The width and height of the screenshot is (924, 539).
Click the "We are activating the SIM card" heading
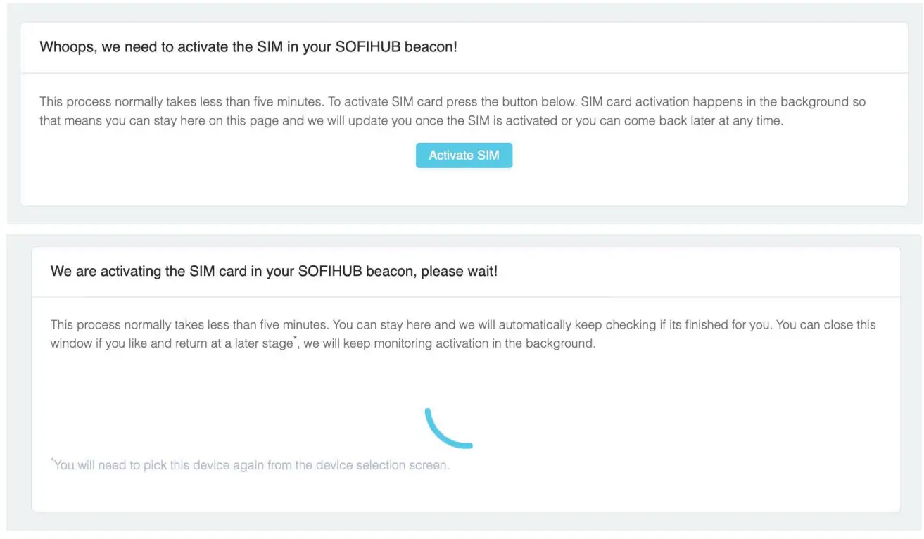(x=274, y=271)
